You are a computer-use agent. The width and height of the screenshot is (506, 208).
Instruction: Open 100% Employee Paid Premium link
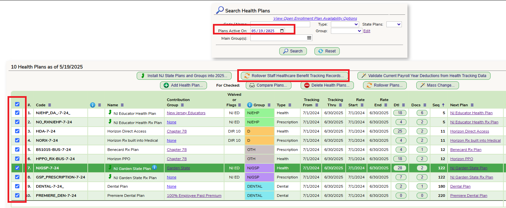point(194,196)
